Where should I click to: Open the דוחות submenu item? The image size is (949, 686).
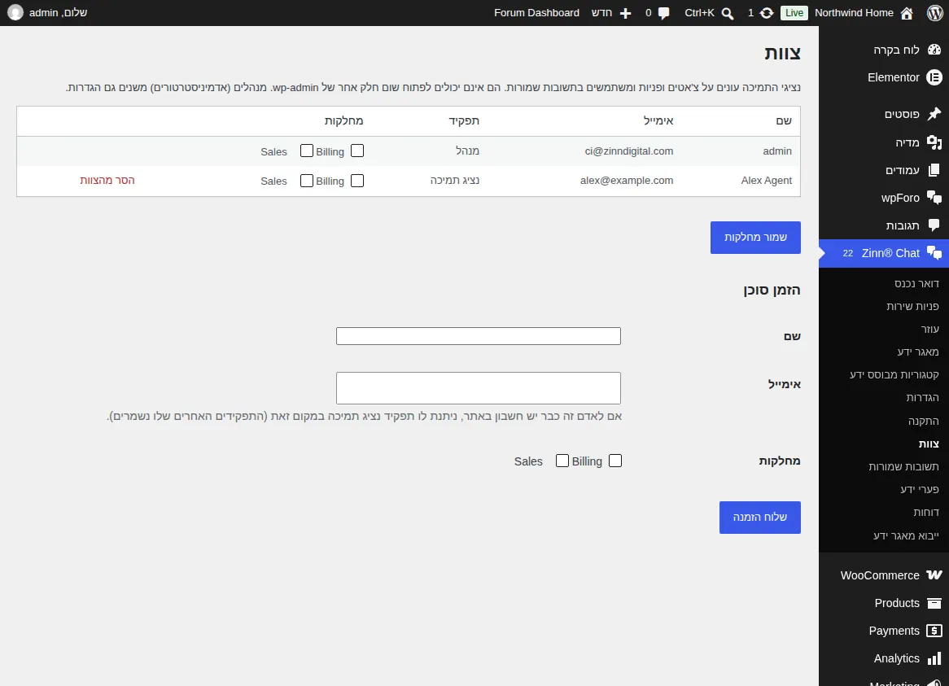926,513
